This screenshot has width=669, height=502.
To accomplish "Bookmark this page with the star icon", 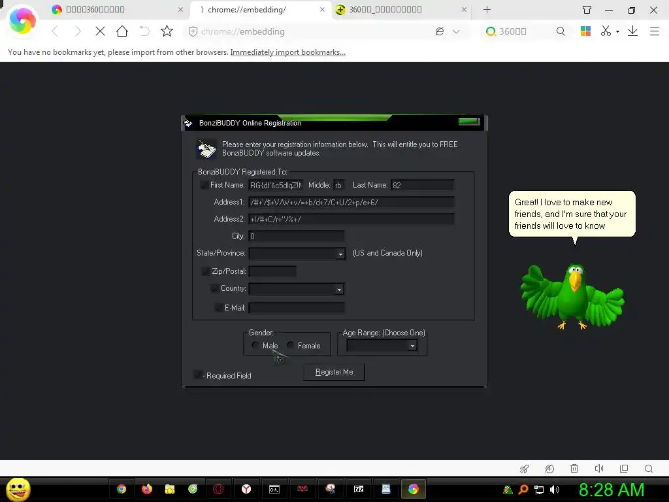I will point(167,31).
